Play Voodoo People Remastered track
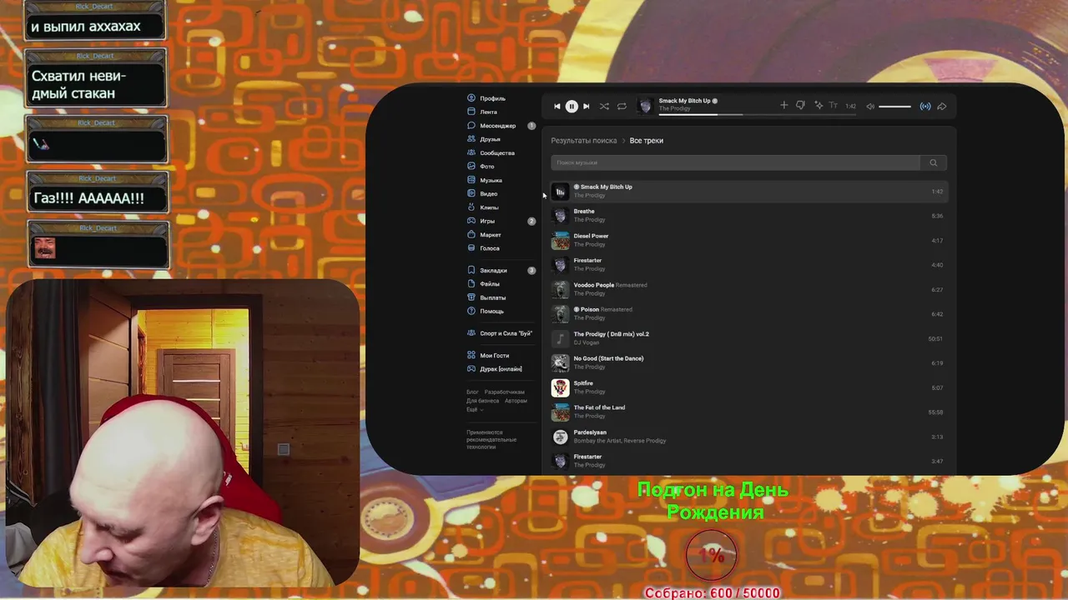The height and width of the screenshot is (600, 1068). click(748, 289)
